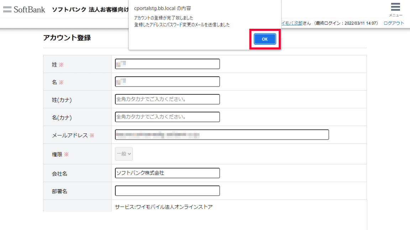Click the 権限 row label
The height and width of the screenshot is (230, 410).
click(57, 154)
